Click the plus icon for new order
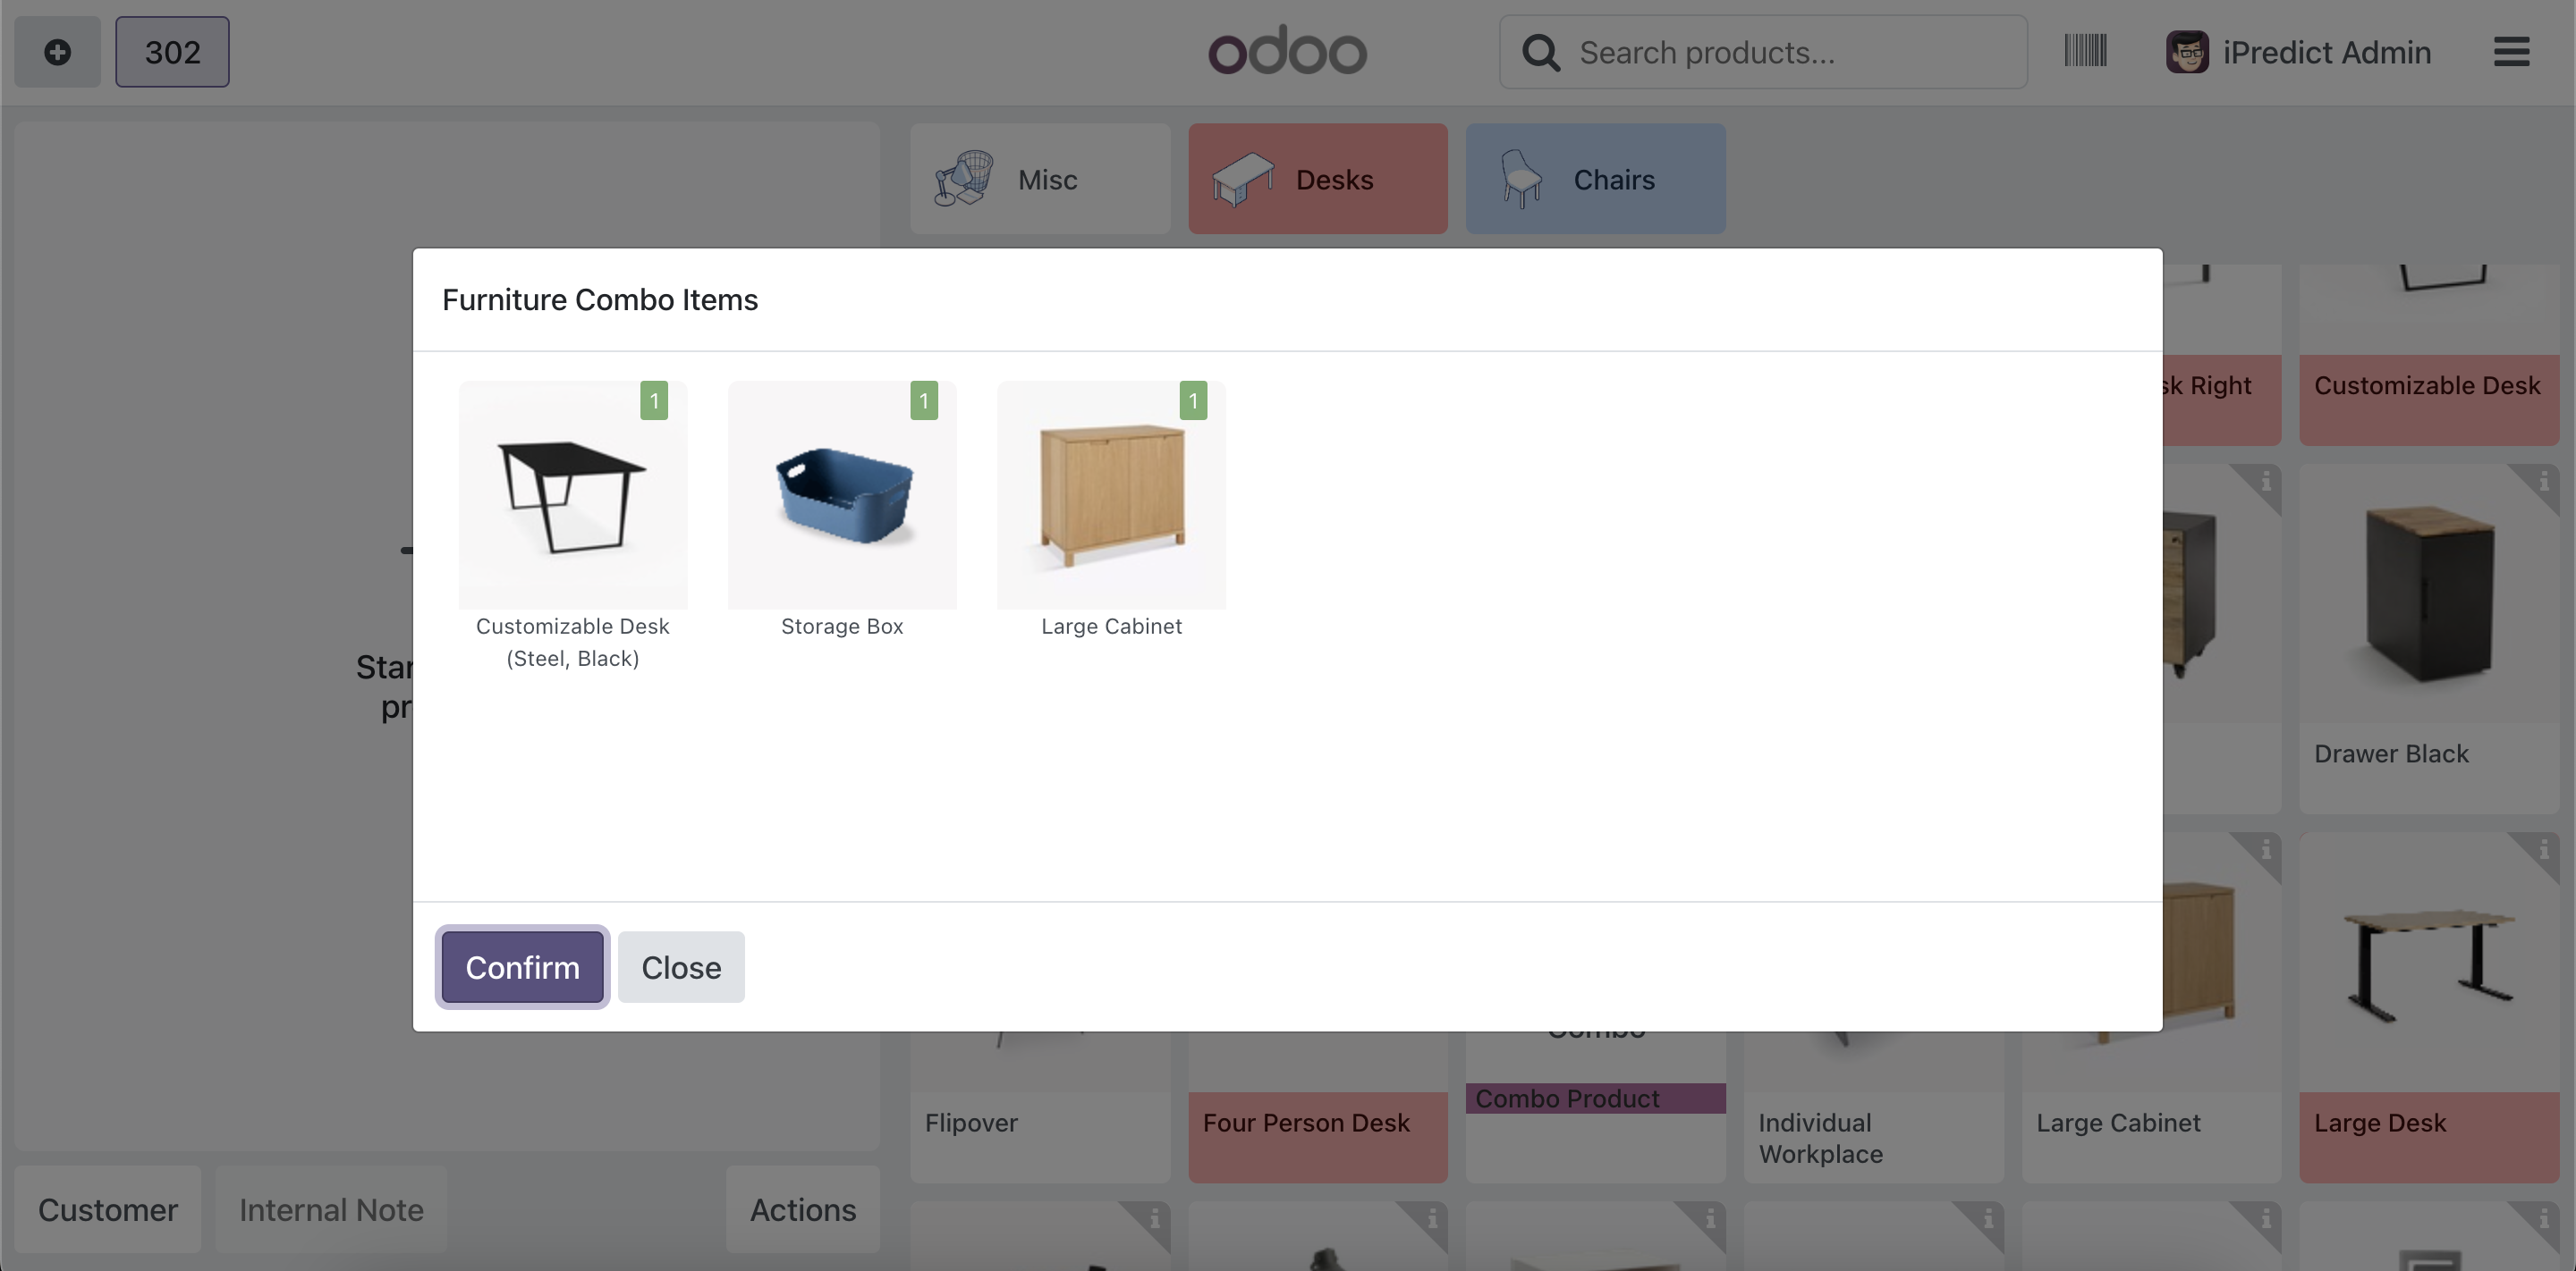 click(57, 52)
